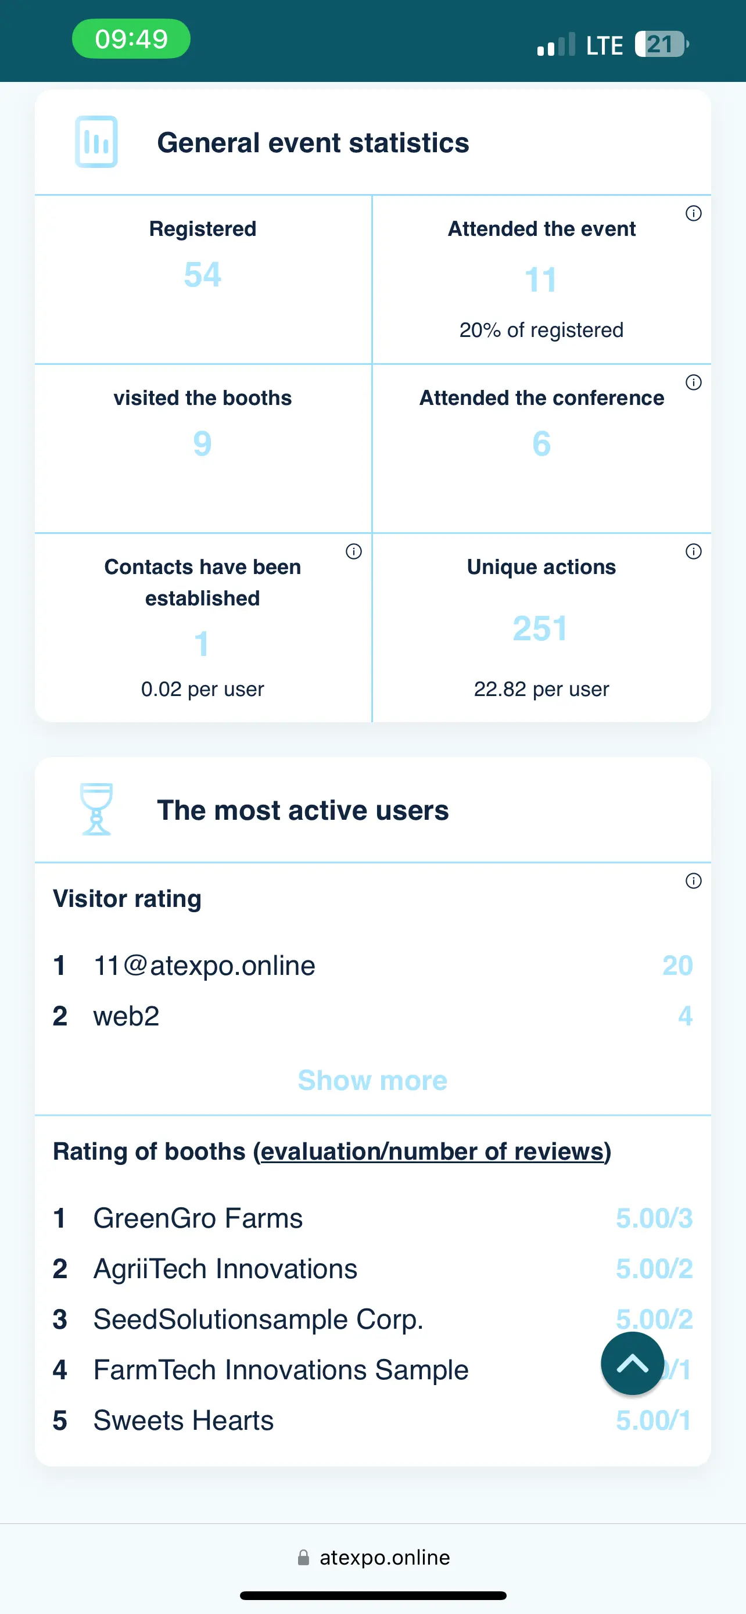746x1614 pixels.
Task: Tap the Registered count 54
Action: click(202, 274)
